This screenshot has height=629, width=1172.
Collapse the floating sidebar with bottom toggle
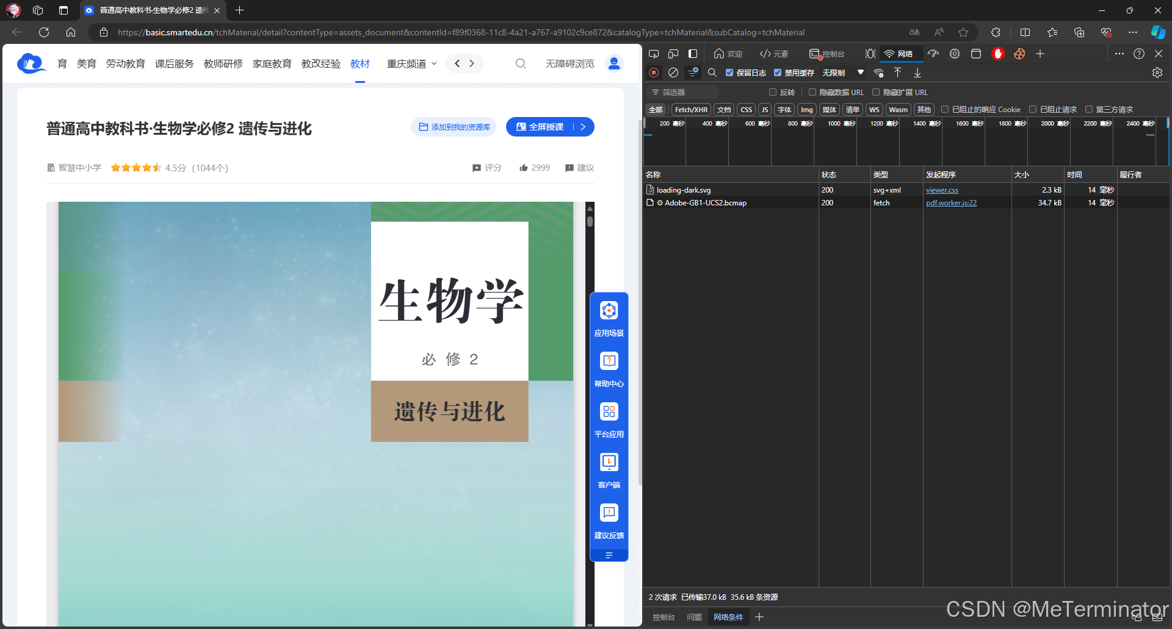609,555
